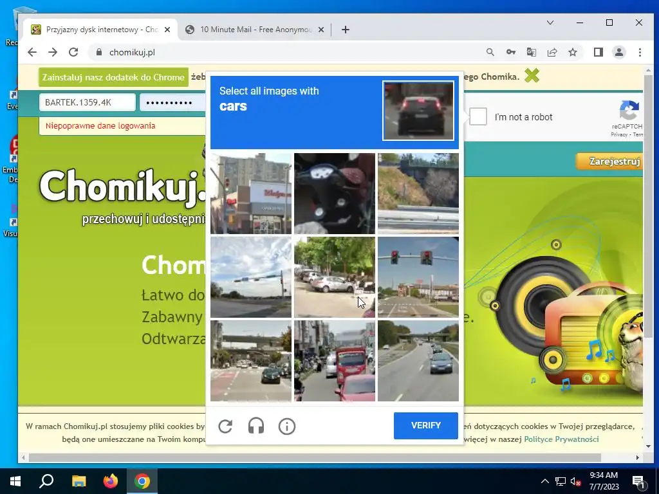Click the Zainstaluj nasz dodatek do Chrome button
The image size is (659, 494).
[113, 77]
